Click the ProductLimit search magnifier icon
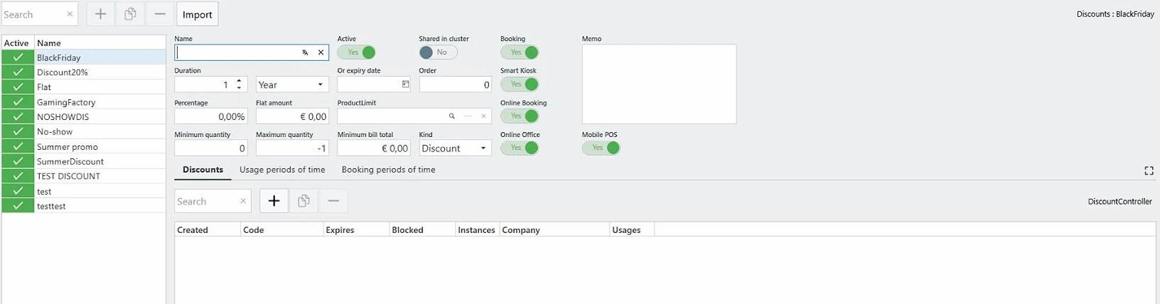 (451, 116)
